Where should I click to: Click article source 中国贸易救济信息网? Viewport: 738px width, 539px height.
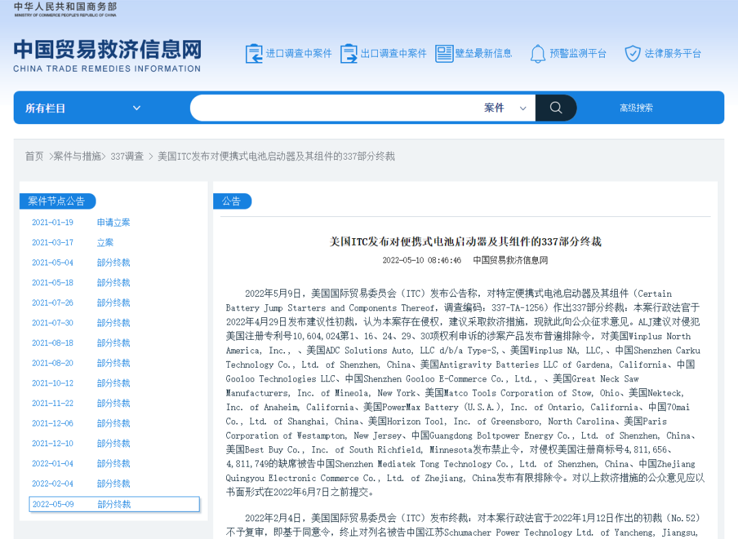[510, 261]
